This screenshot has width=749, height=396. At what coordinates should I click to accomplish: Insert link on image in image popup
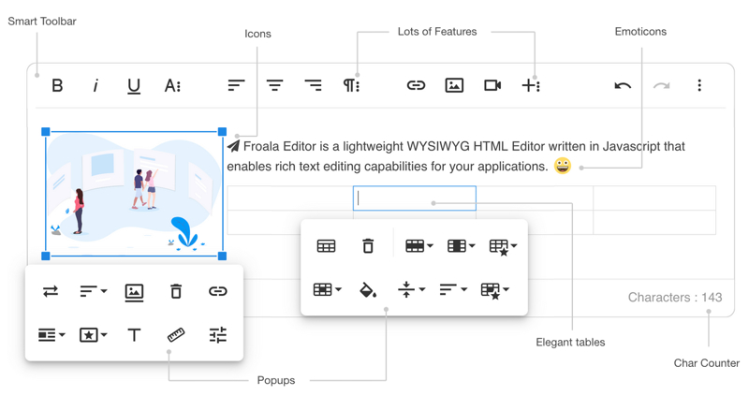click(x=218, y=291)
